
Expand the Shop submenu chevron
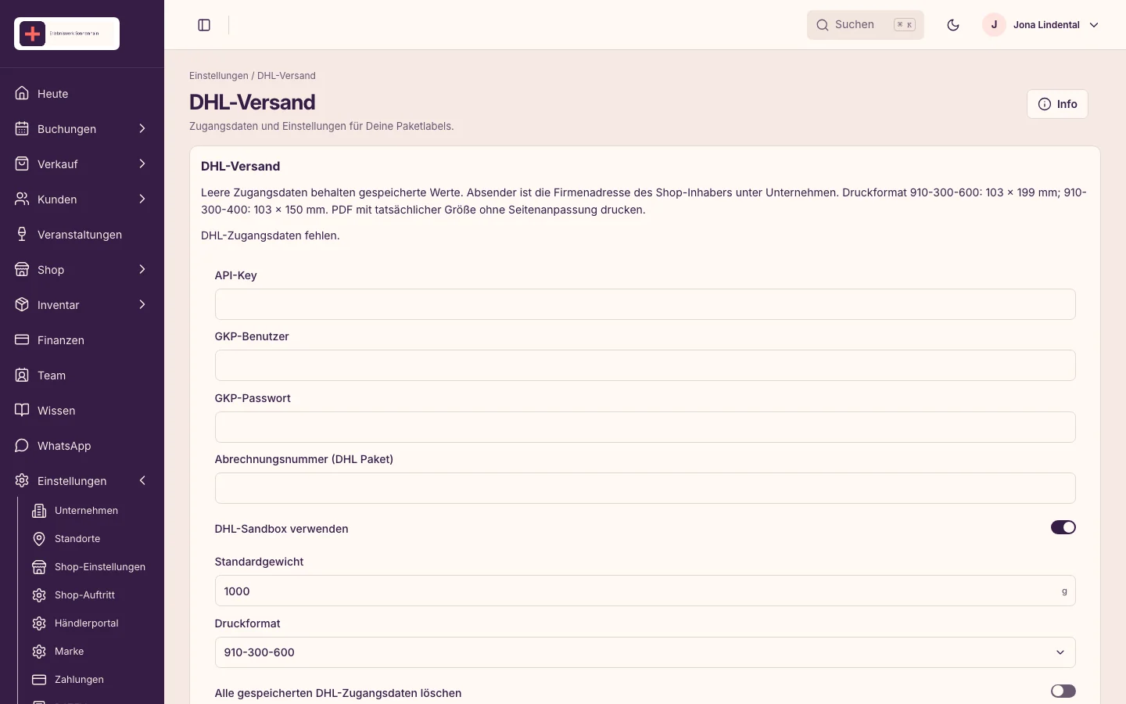point(142,270)
